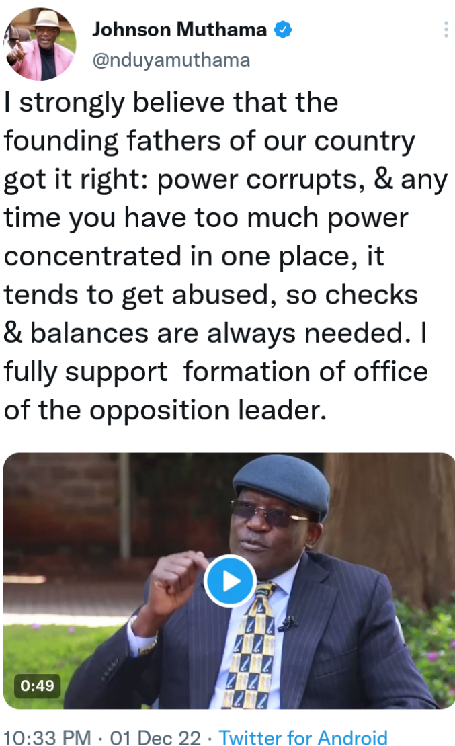
Task: Open the Twitter for Android source link
Action: [303, 737]
